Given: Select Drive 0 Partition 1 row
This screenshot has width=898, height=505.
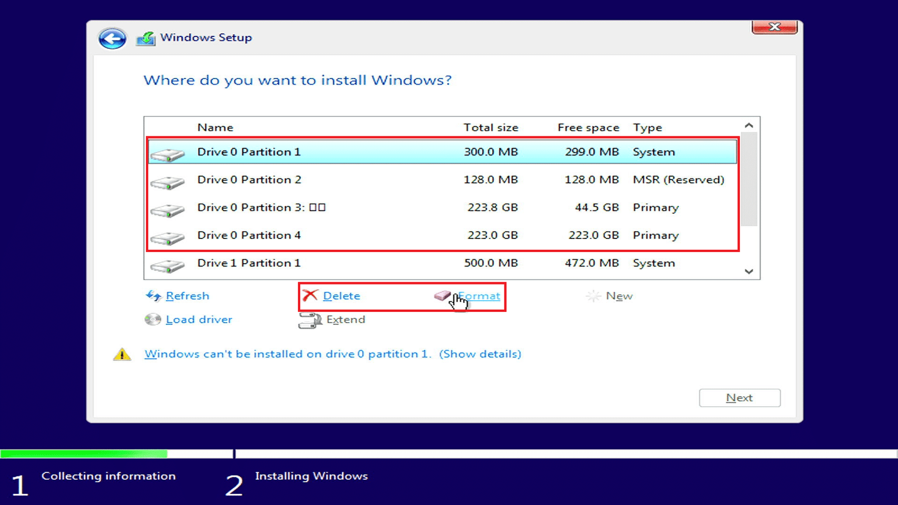Looking at the screenshot, I should tap(442, 152).
